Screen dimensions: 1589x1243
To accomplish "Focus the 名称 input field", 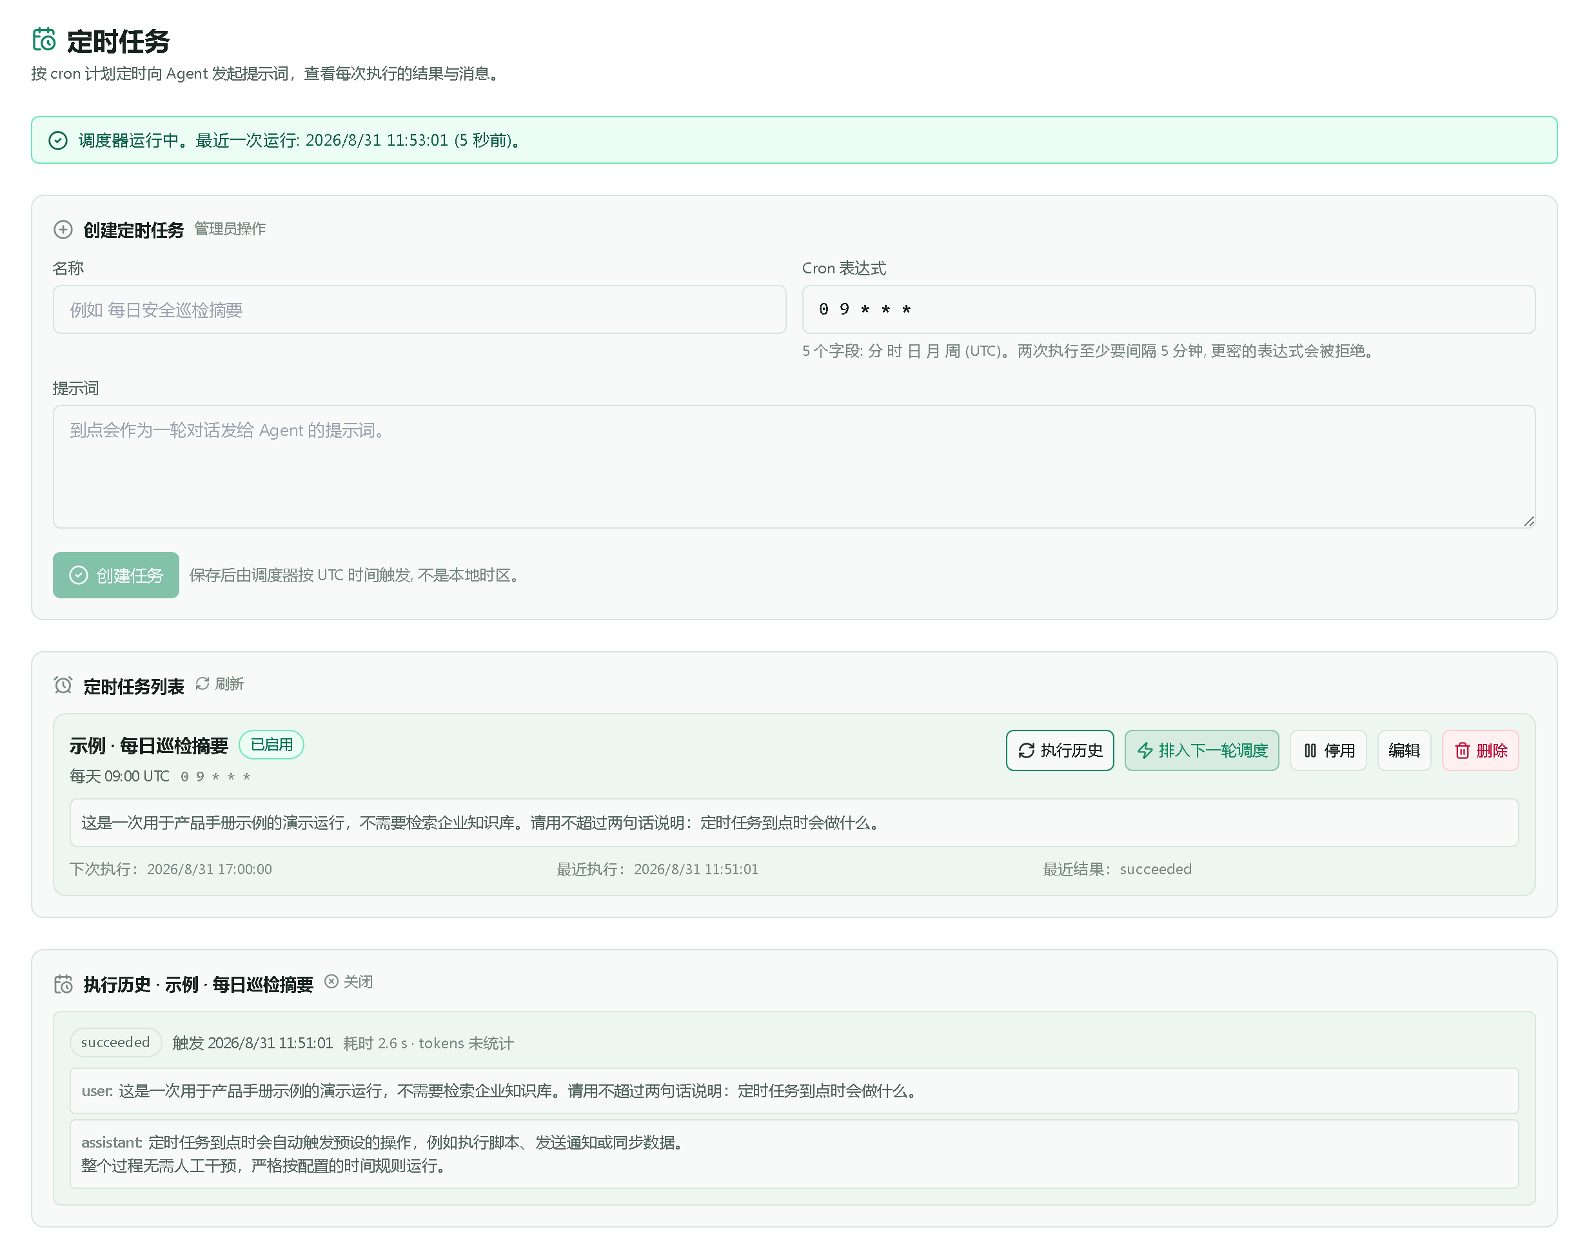I will [419, 310].
